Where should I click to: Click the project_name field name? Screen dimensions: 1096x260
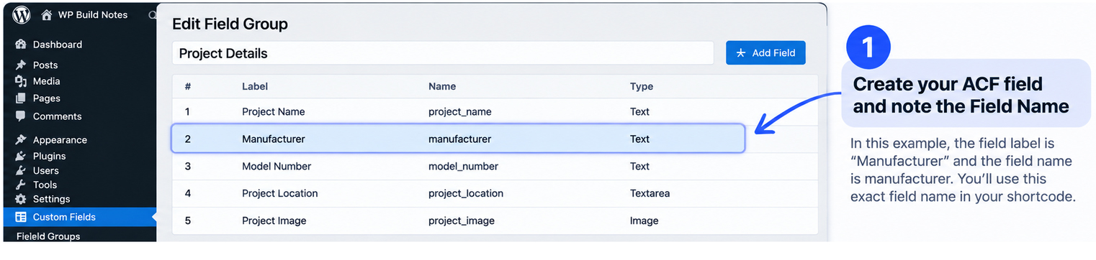click(460, 112)
